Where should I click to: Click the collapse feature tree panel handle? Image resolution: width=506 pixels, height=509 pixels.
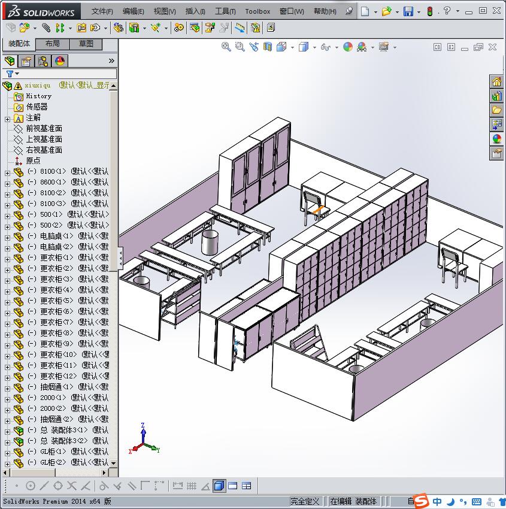pos(120,259)
